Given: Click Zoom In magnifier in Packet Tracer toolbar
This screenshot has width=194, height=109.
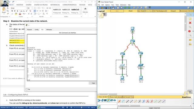Looking at the screenshot, I should point(134,8).
